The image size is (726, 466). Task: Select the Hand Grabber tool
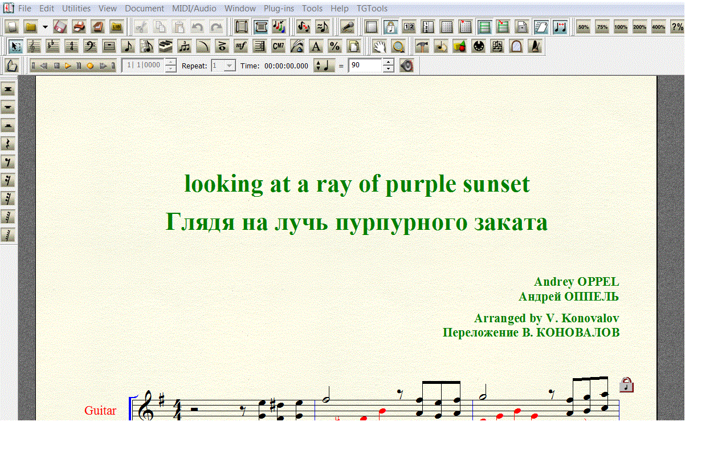(380, 46)
